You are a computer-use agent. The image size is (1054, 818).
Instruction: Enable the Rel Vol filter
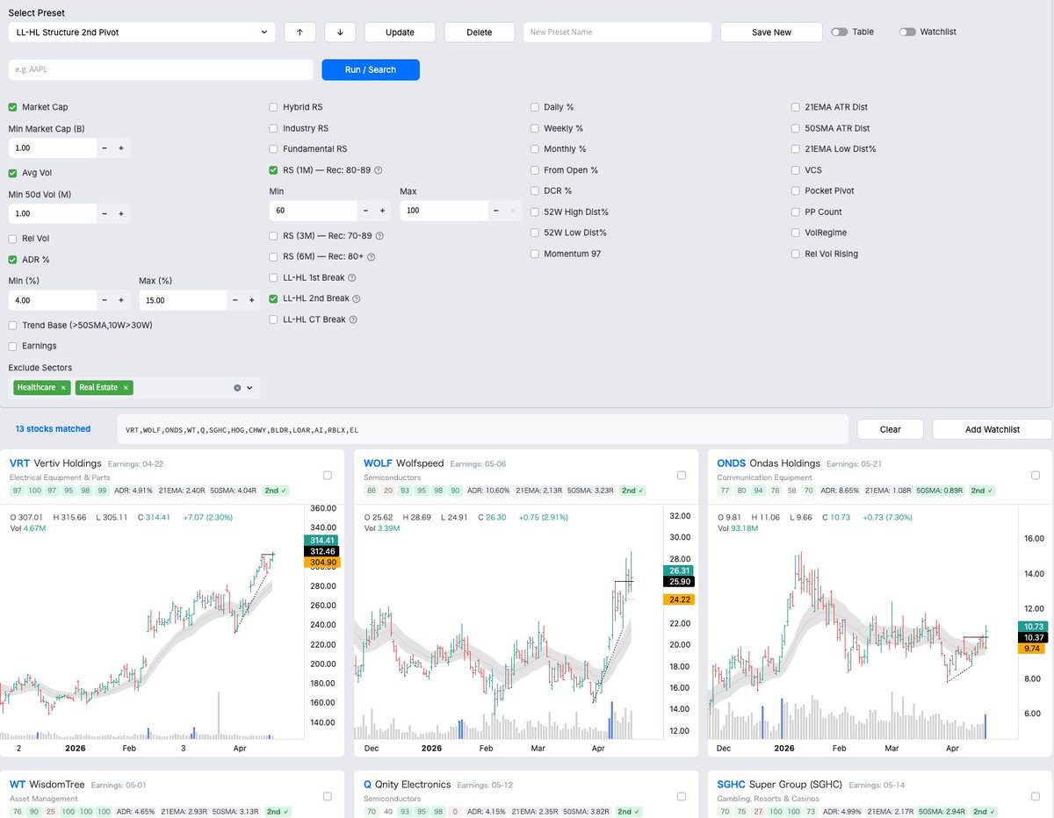click(x=12, y=239)
